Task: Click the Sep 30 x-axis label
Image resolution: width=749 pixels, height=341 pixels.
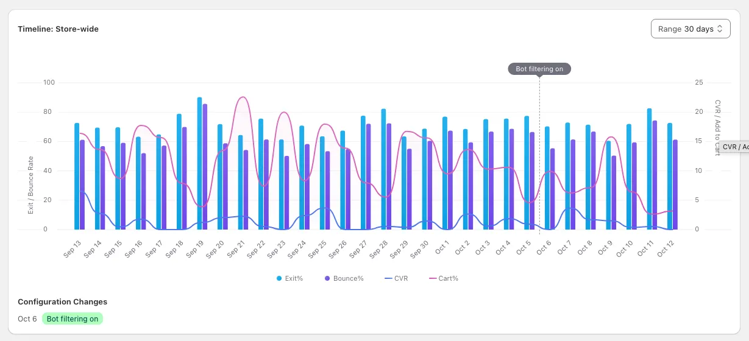Action: point(420,248)
